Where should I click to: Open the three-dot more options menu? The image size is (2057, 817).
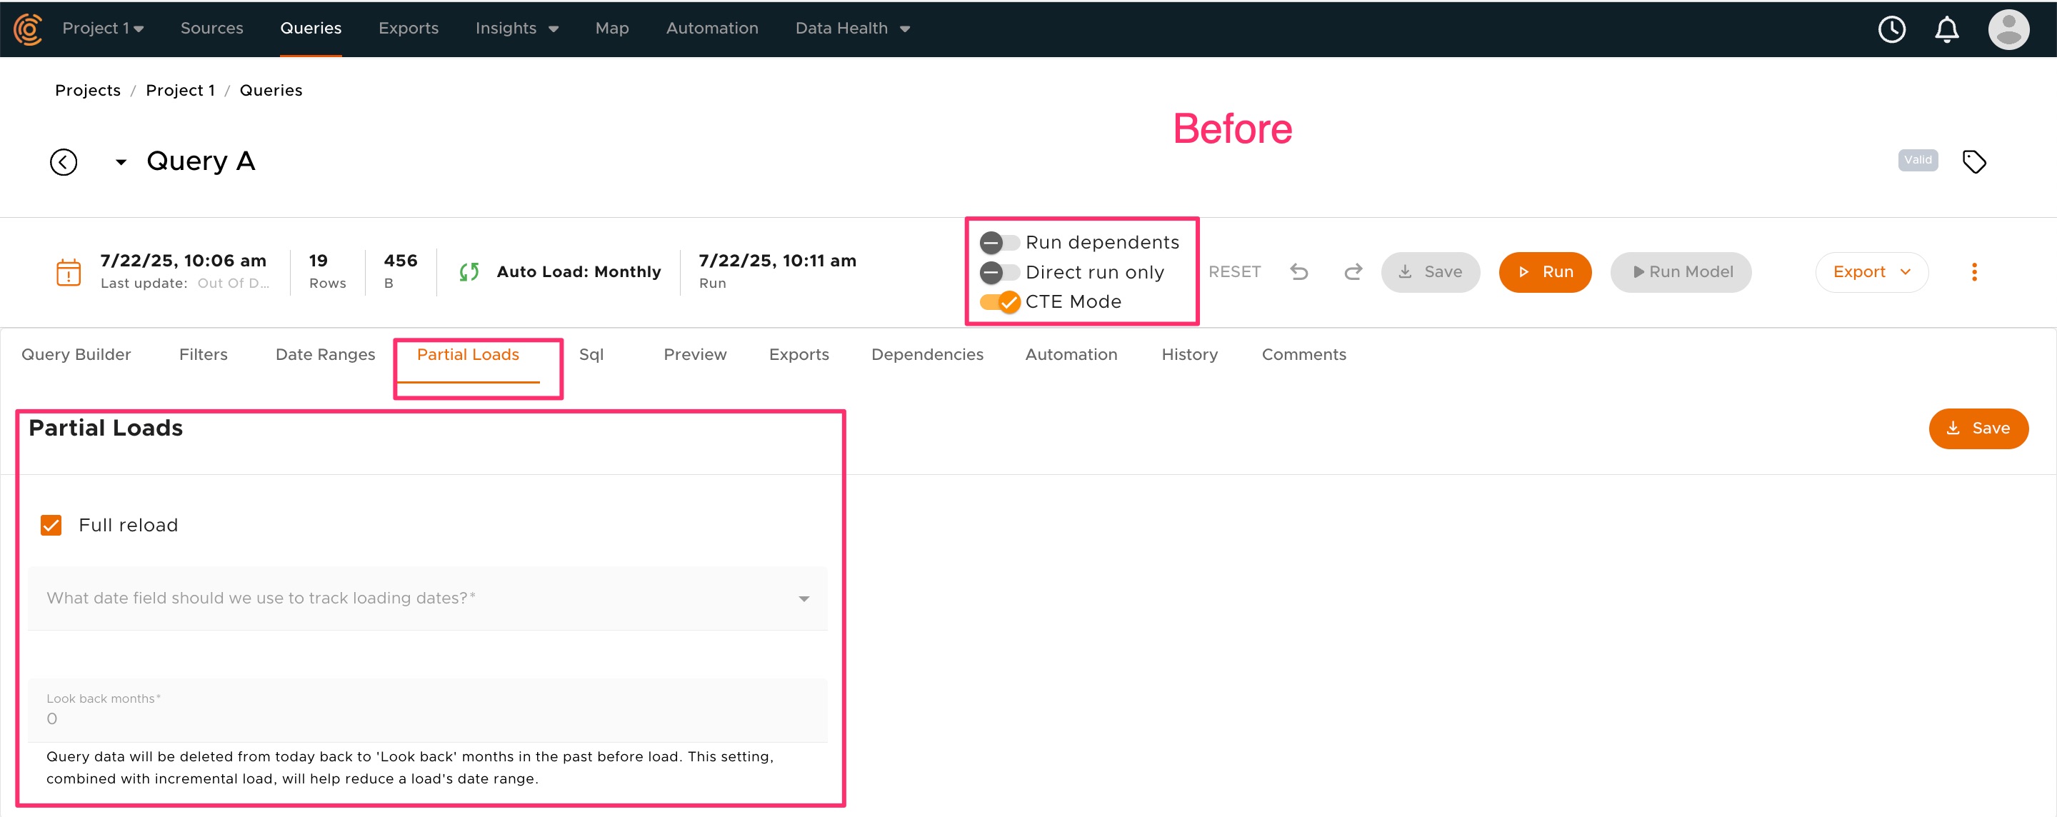pos(1973,271)
